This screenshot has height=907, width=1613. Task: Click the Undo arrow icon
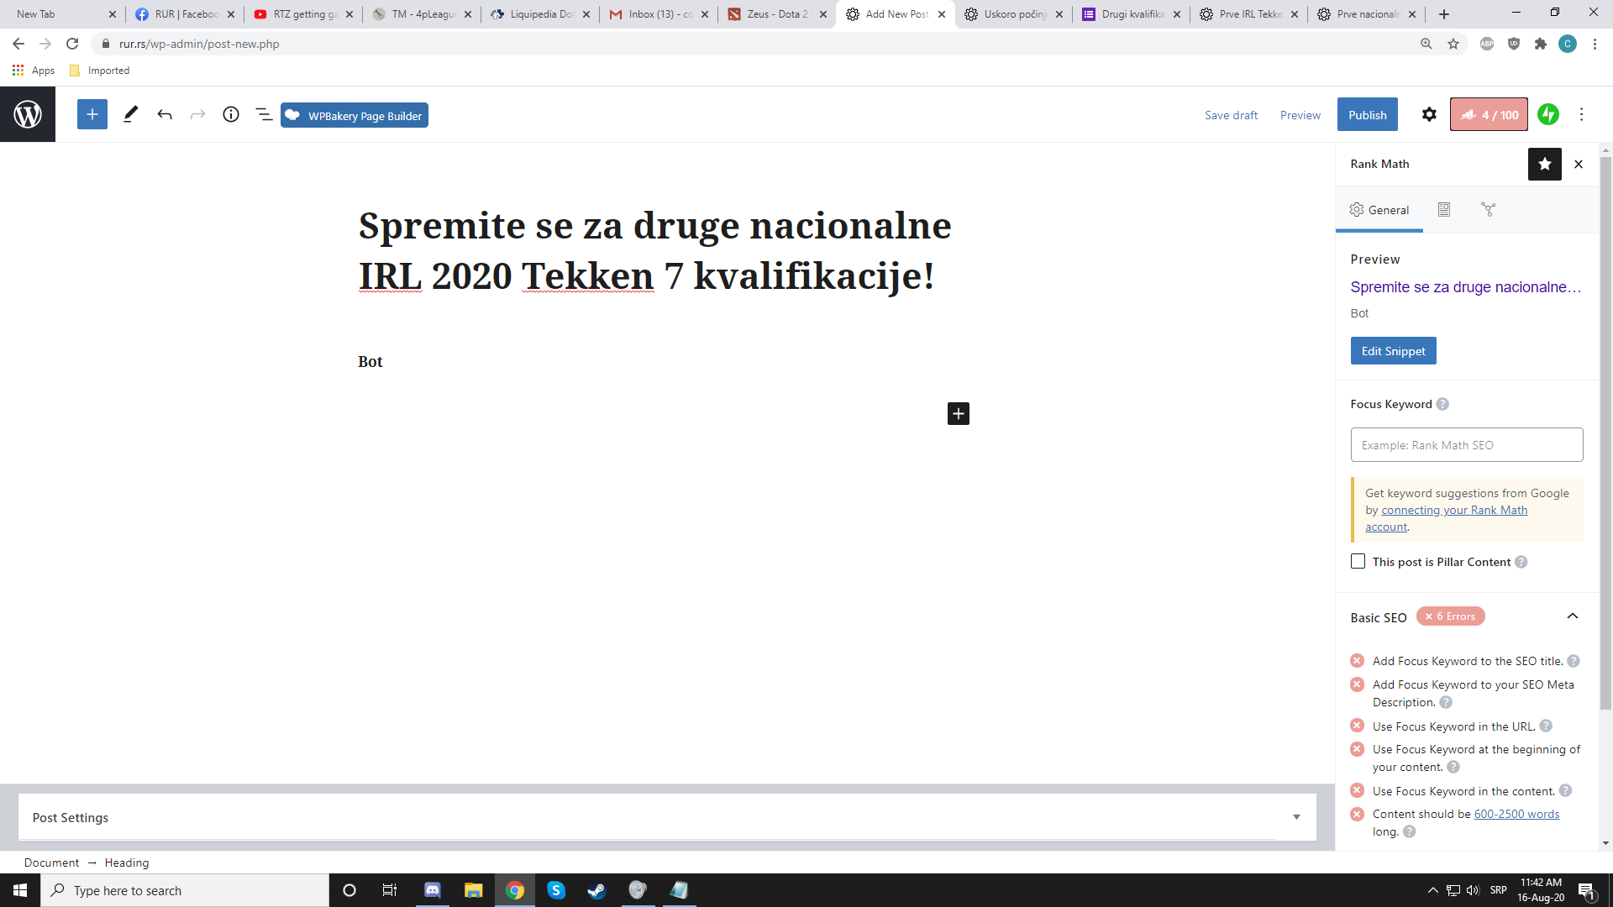(x=165, y=115)
